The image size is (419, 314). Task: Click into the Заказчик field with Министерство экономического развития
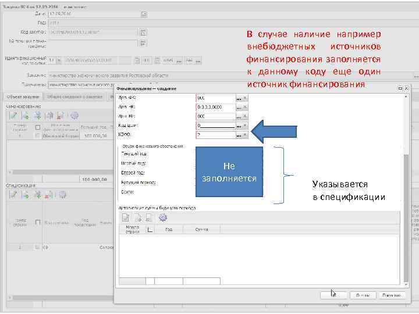coord(230,76)
